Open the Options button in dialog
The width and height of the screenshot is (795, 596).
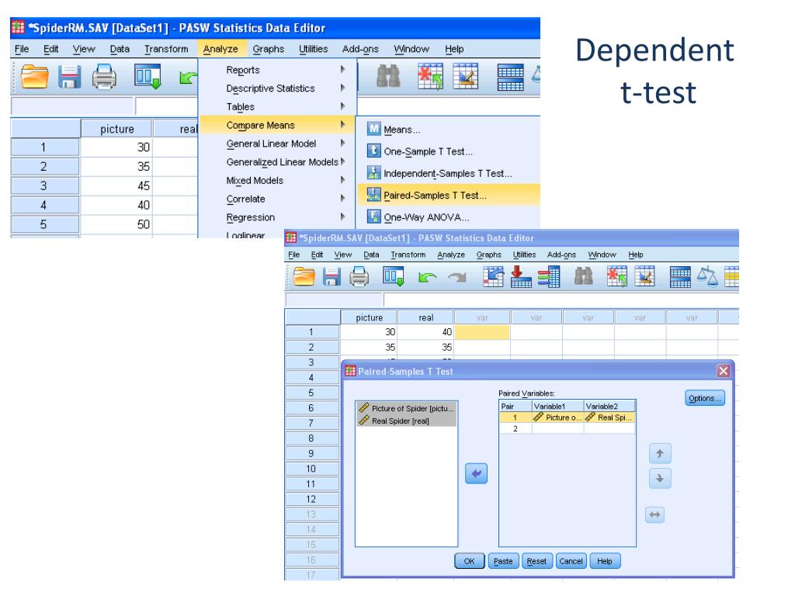tap(705, 398)
